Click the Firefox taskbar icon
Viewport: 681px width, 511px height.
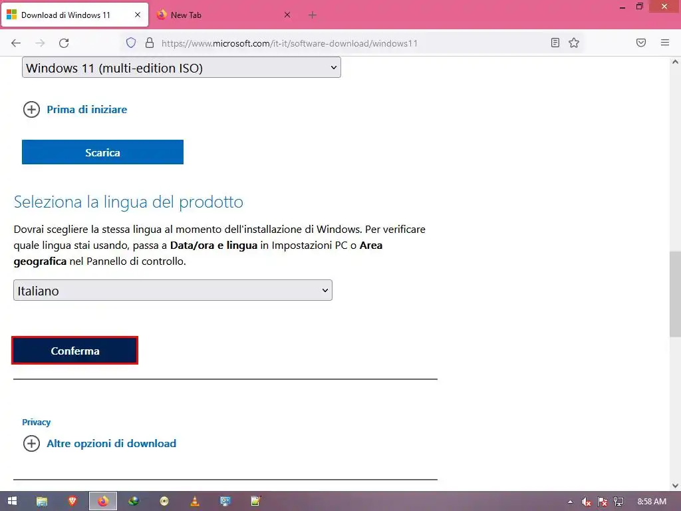(103, 501)
